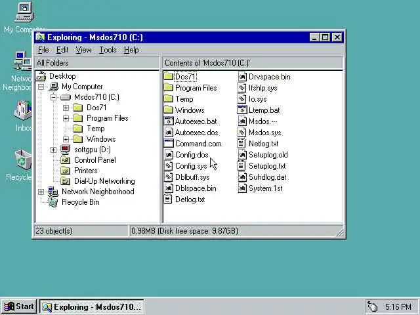420x315 pixels.
Task: Click the Start button
Action: (18, 306)
